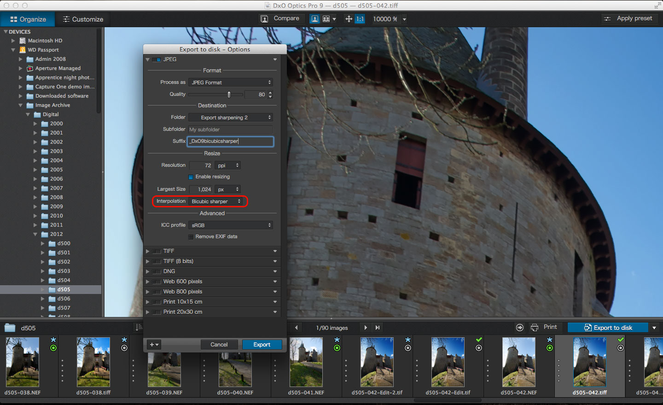Open the Interpolation Bicubic sharper dropdown

coord(215,201)
